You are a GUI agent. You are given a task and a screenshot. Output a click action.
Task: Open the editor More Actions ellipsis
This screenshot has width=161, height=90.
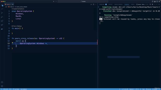tap(96, 4)
